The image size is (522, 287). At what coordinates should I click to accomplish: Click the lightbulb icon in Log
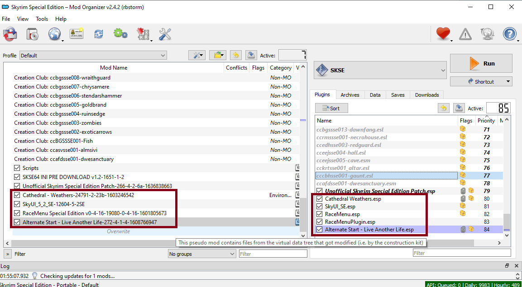(x=34, y=276)
